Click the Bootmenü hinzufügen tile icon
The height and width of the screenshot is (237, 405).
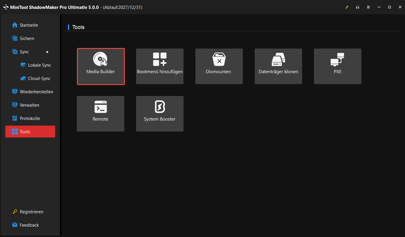[160, 59]
